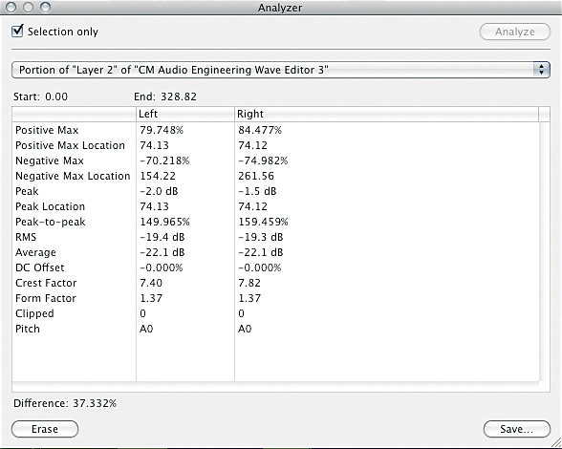562x449 pixels.
Task: Click the End: 328.82 time label
Action: pyautogui.click(x=165, y=96)
